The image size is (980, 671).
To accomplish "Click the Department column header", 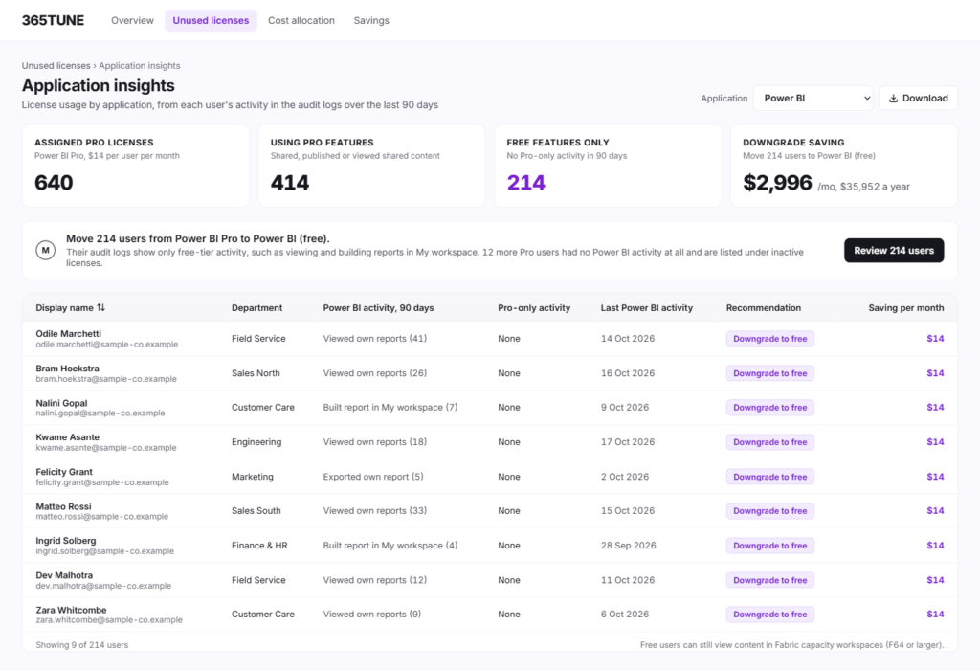I will coord(256,307).
